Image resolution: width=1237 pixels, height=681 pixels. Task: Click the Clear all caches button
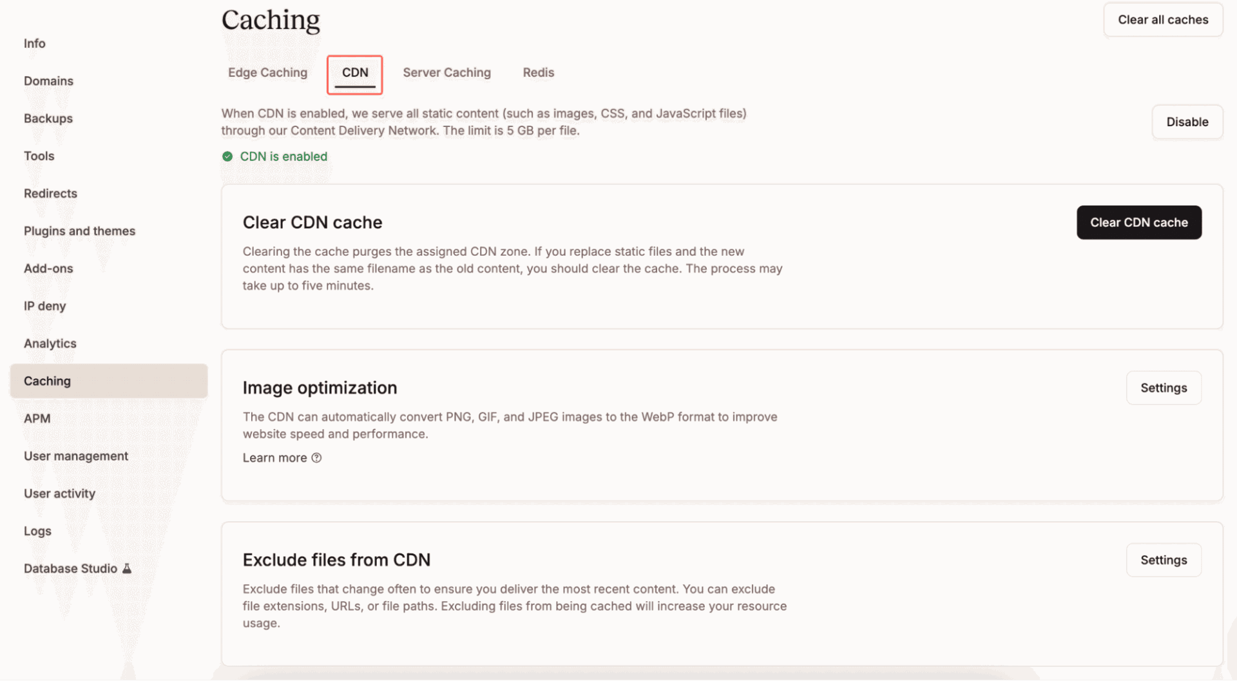click(1163, 19)
